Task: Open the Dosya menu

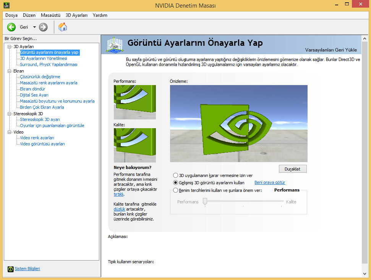Action: pyautogui.click(x=11, y=15)
